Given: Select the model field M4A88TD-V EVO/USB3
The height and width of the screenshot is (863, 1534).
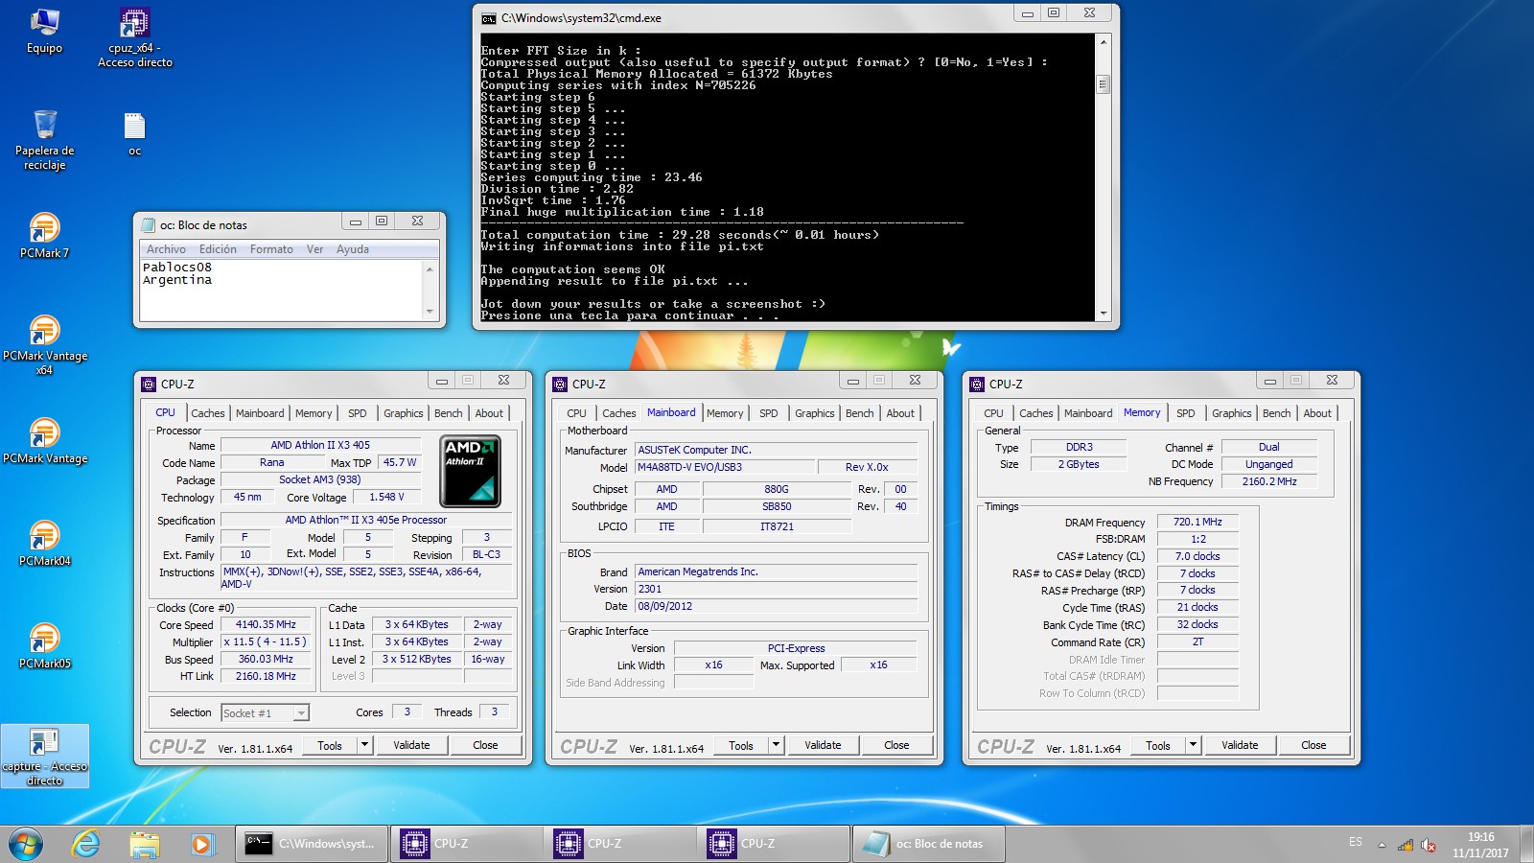Looking at the screenshot, I should [x=725, y=467].
